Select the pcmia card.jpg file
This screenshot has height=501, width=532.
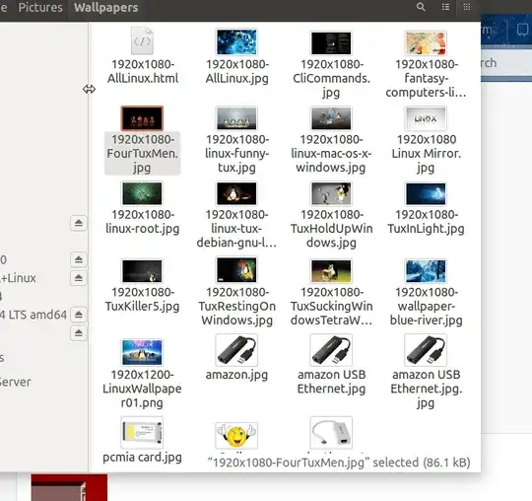[142, 433]
